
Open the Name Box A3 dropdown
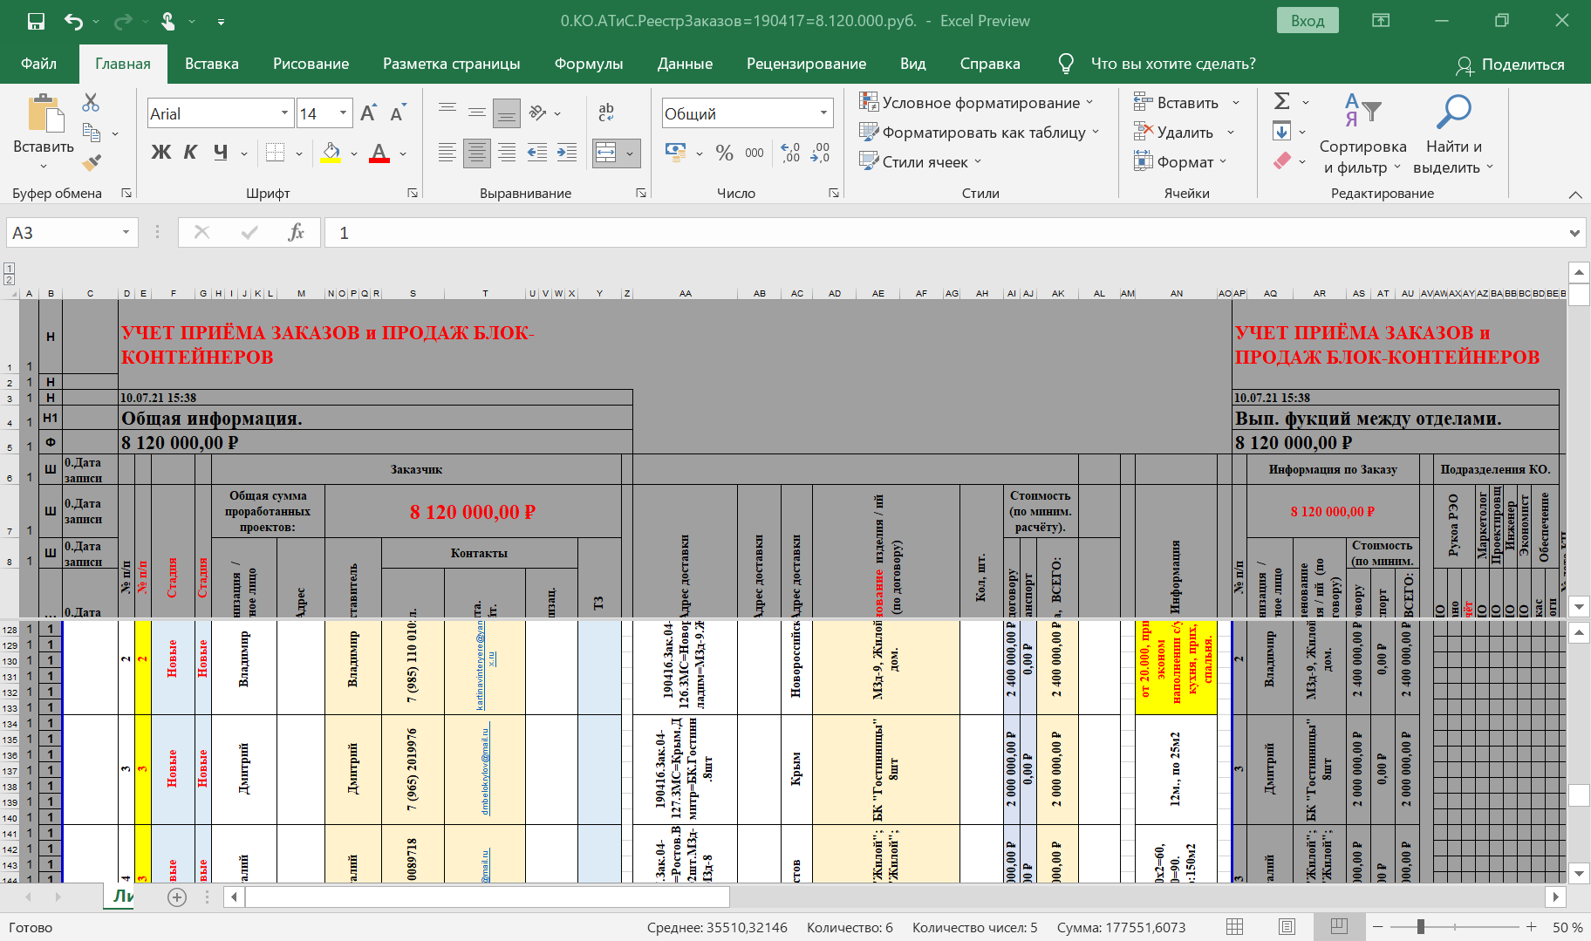(126, 233)
